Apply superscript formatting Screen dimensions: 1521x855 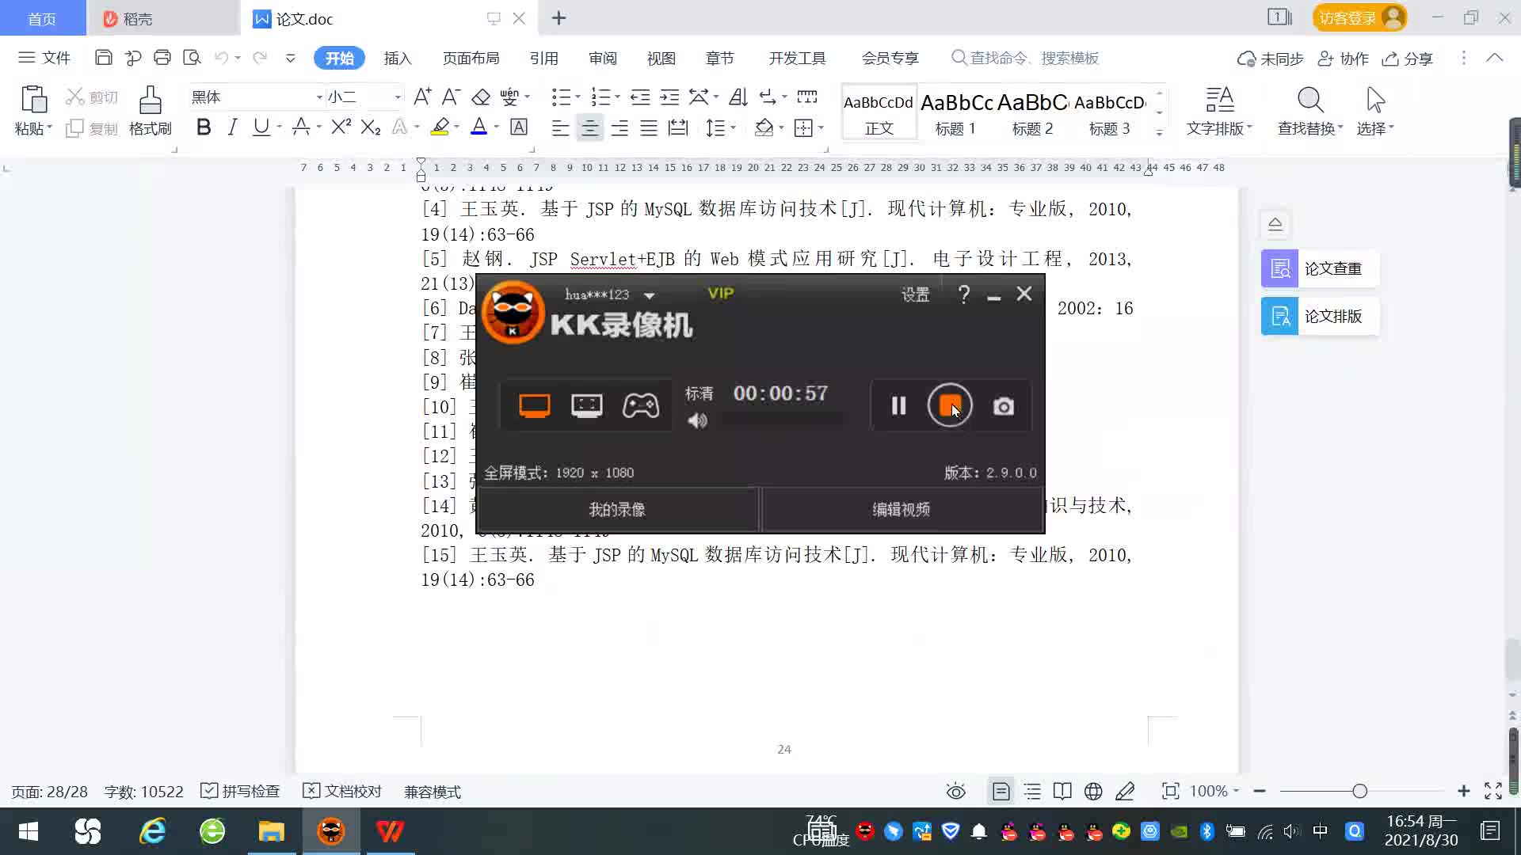pos(341,127)
